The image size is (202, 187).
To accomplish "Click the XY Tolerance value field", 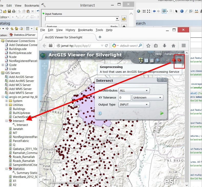I will (125, 97).
